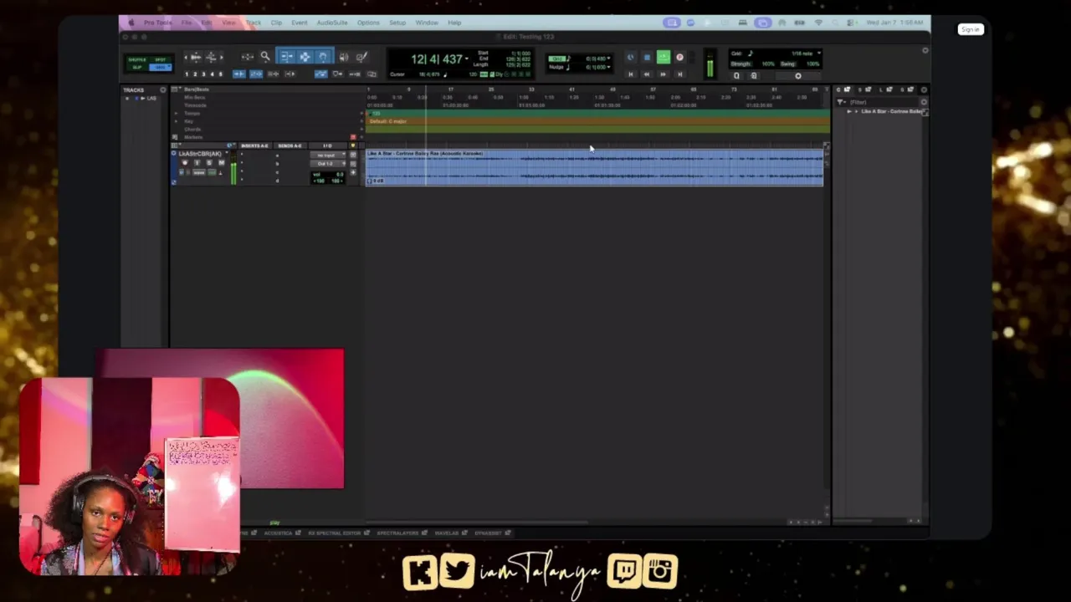Select the Scrubber speaker tool
This screenshot has width=1071, height=602.
tap(344, 56)
